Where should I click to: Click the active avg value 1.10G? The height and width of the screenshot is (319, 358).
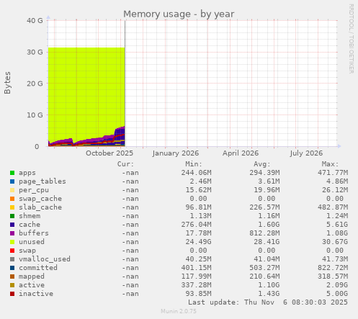pos(269,285)
